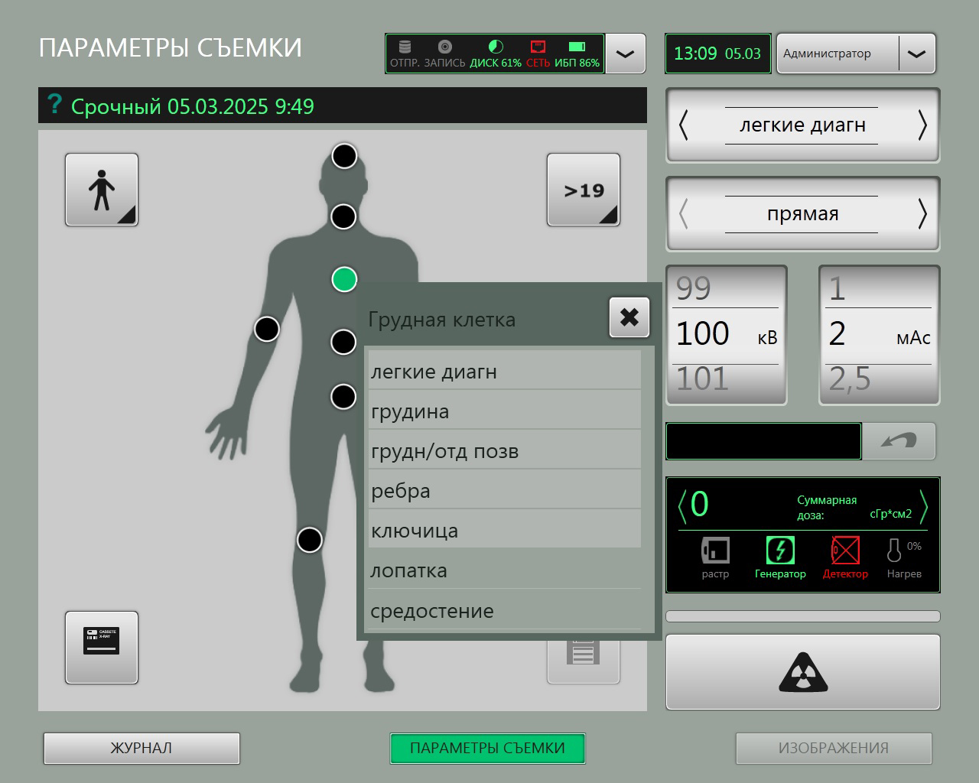Open the patient body type selector

click(102, 190)
